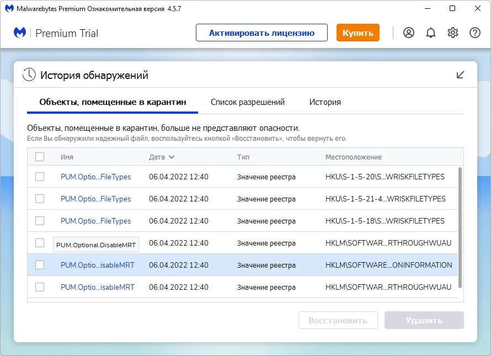The image size is (491, 356).
Task: Click the Malwarebytes title bar app icon
Action: tap(9, 8)
